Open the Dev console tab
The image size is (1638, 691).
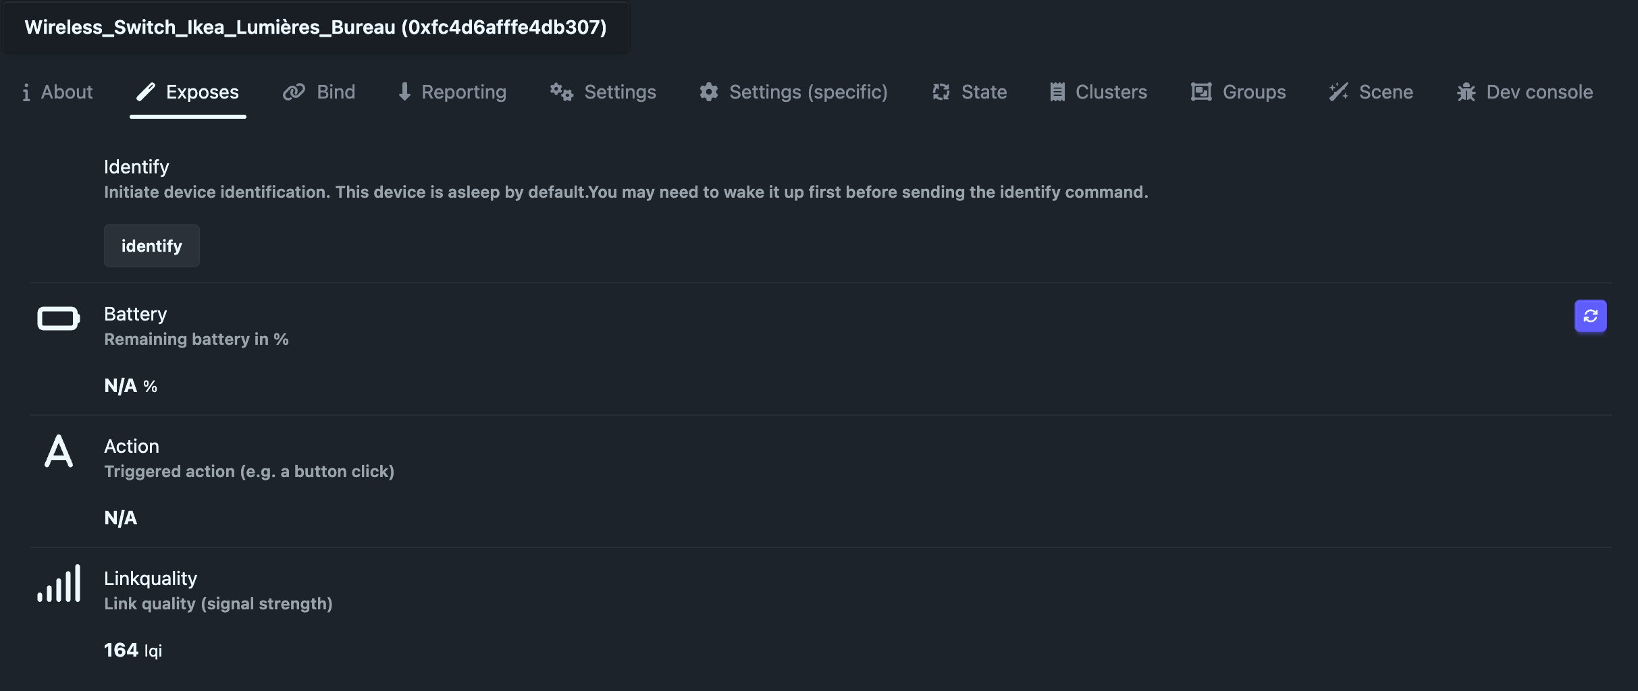click(x=1525, y=92)
